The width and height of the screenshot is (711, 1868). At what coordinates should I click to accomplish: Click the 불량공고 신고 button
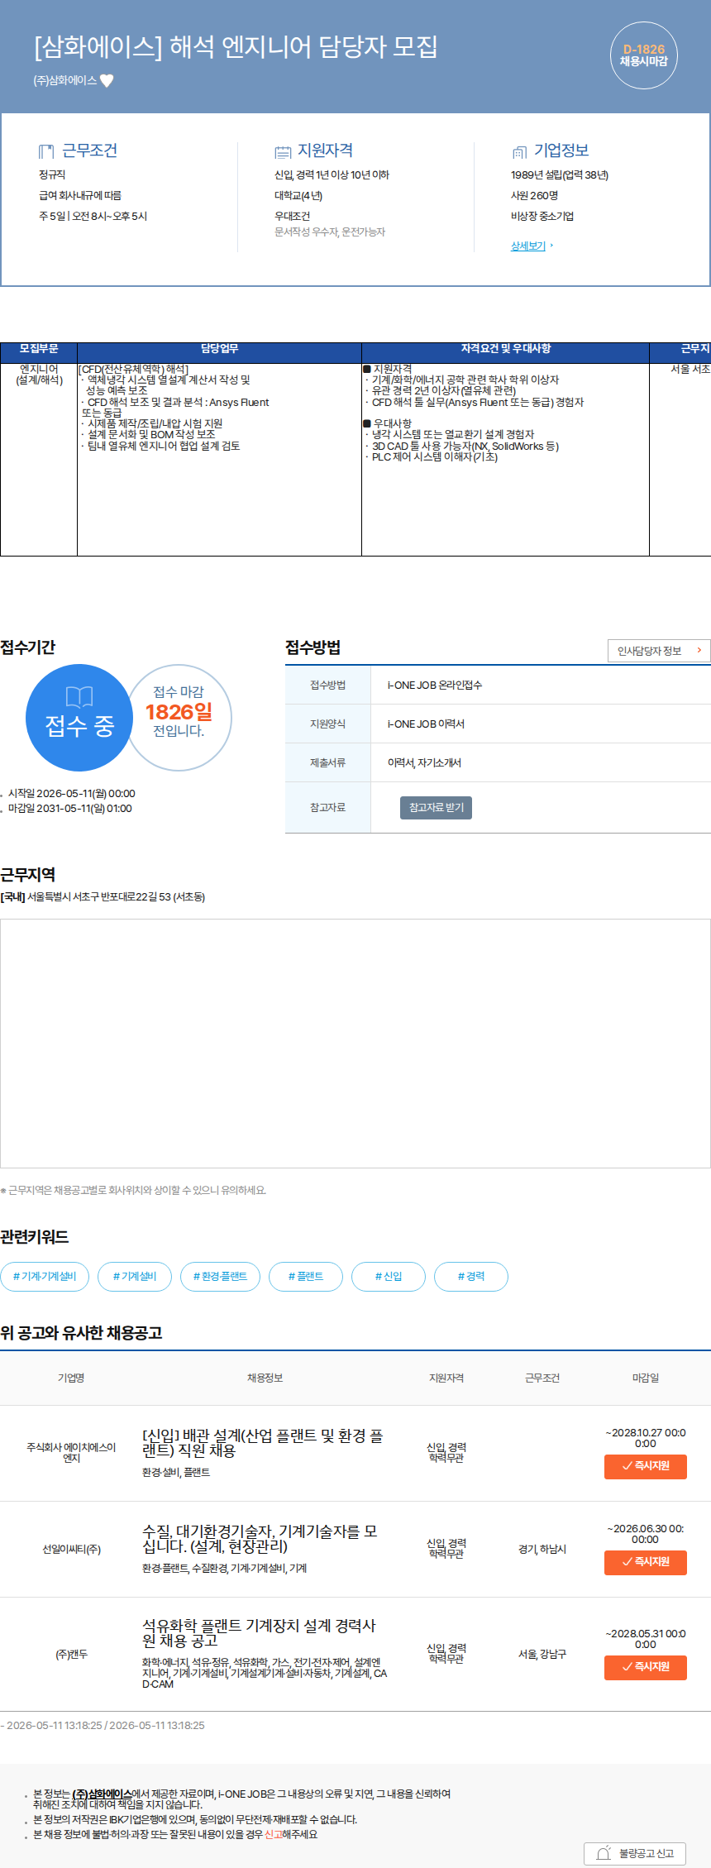tap(635, 1853)
